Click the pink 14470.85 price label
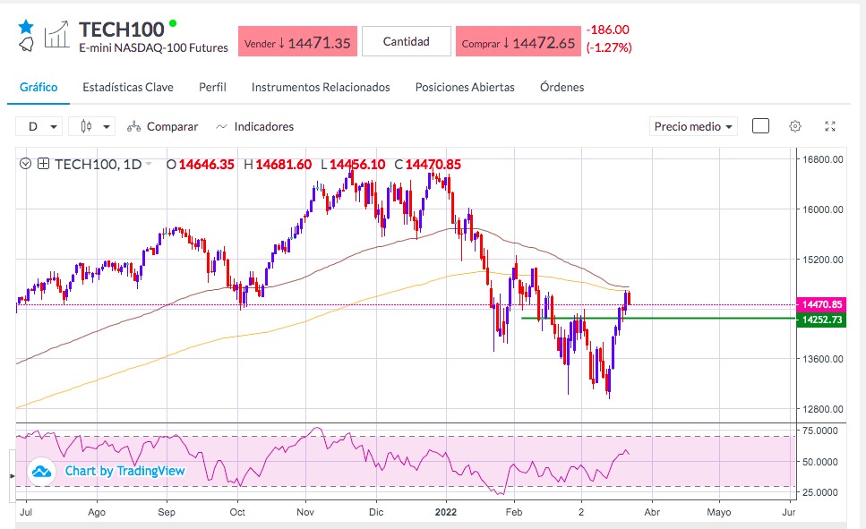This screenshot has width=866, height=529. [821, 304]
